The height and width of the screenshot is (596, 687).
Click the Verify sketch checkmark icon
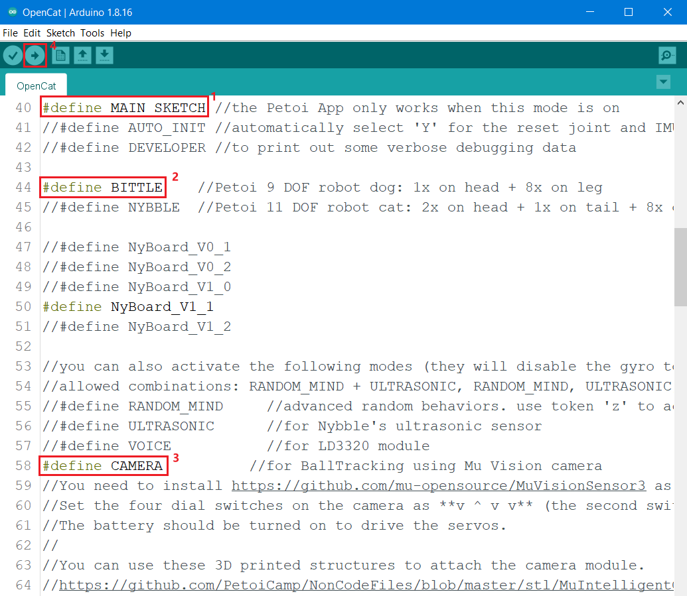point(13,56)
